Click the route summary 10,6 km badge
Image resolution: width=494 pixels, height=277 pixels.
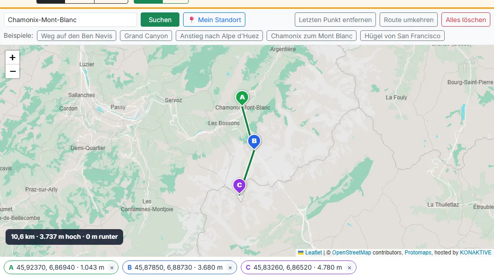pyautogui.click(x=64, y=237)
